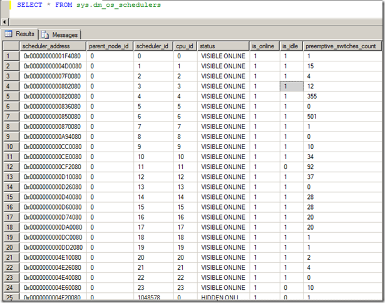
Task: Select the status column header
Action: [x=223, y=46]
